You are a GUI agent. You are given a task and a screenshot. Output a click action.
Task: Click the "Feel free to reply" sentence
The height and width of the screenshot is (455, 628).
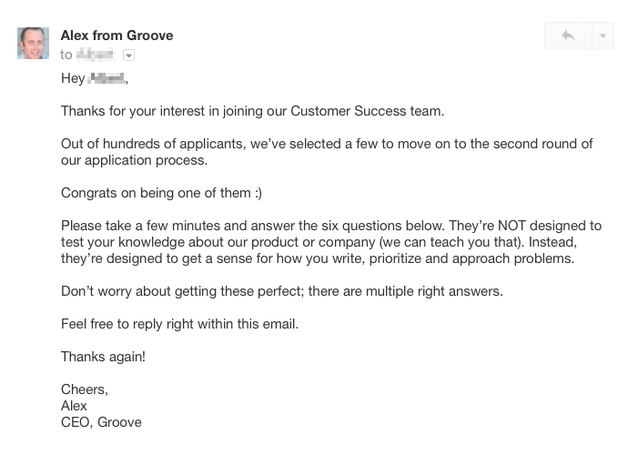click(179, 324)
